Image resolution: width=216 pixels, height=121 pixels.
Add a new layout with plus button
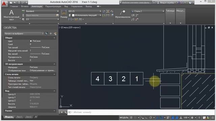pos(36,117)
